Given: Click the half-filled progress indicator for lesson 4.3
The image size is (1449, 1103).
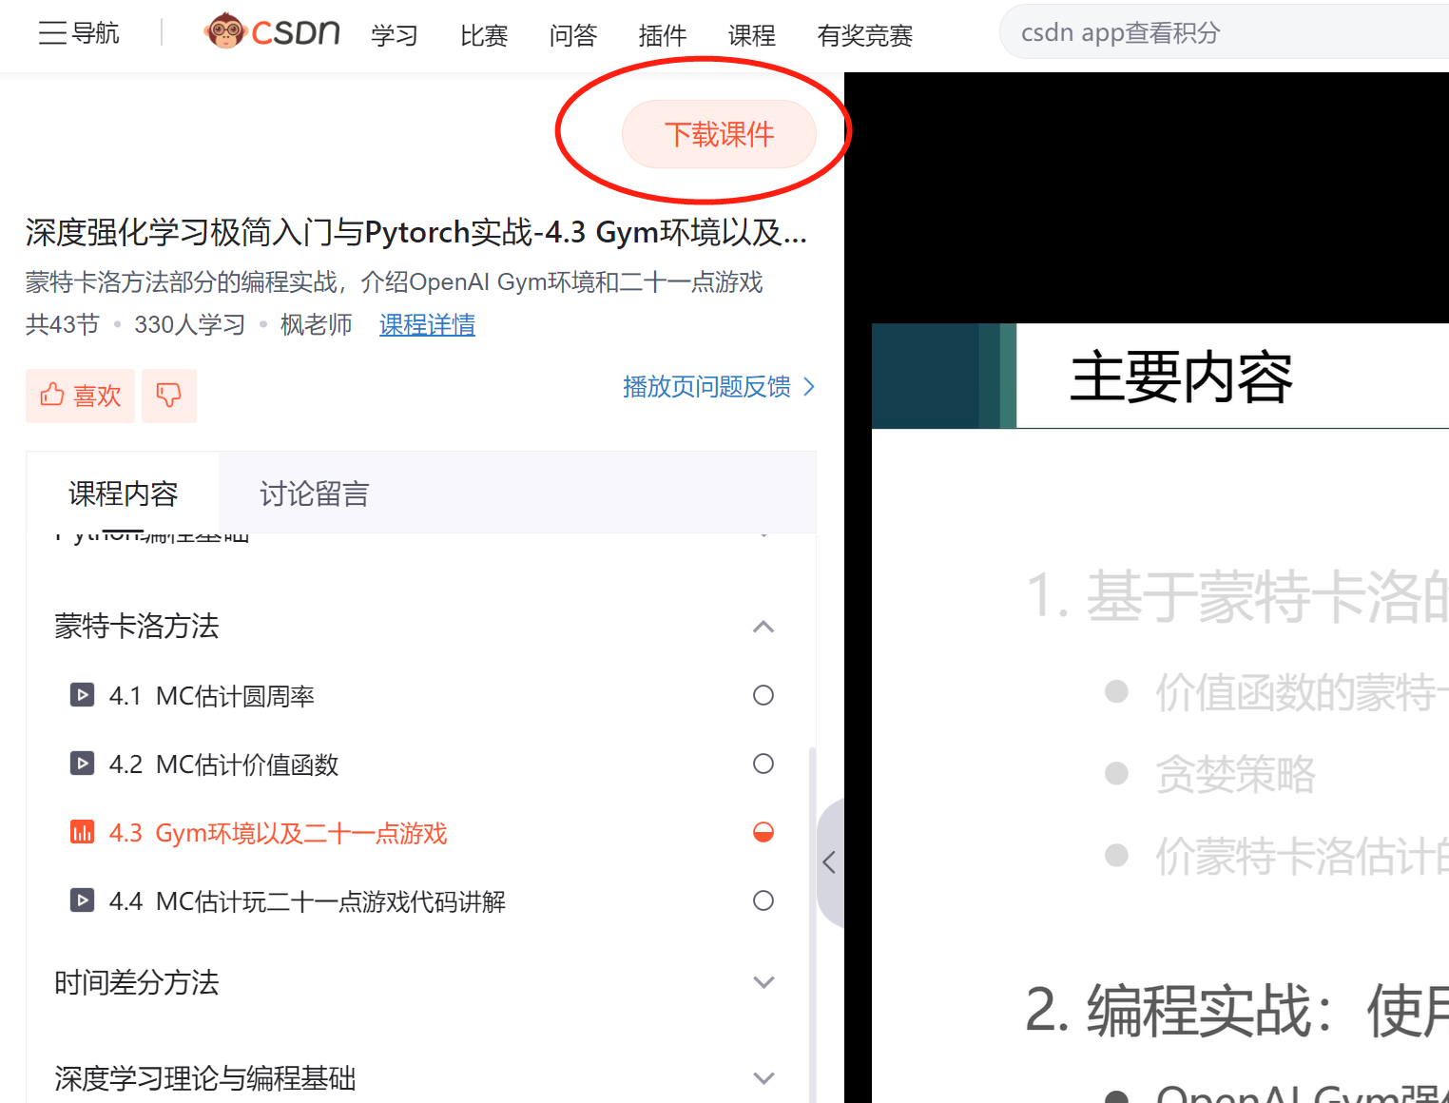Looking at the screenshot, I should coord(763,832).
